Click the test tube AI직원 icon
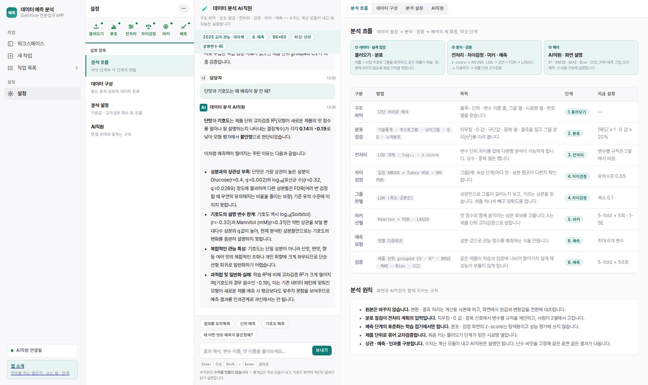 [205, 8]
